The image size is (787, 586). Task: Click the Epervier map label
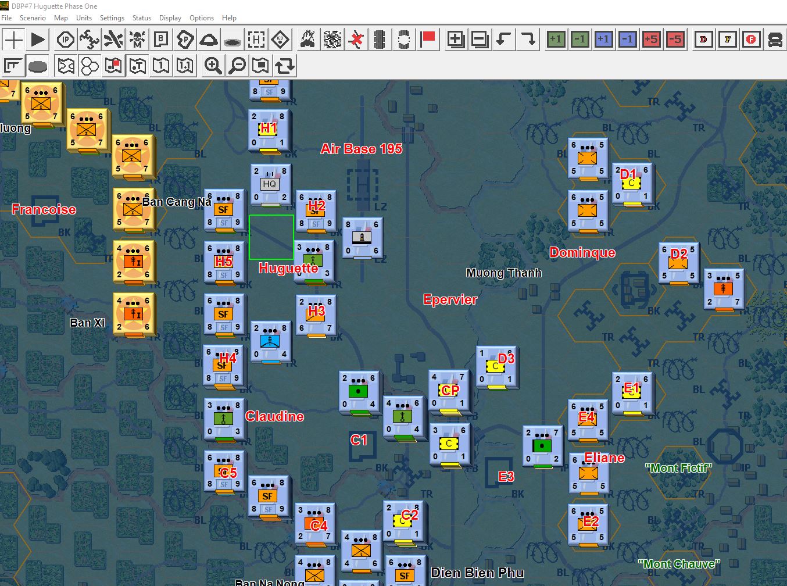click(450, 299)
